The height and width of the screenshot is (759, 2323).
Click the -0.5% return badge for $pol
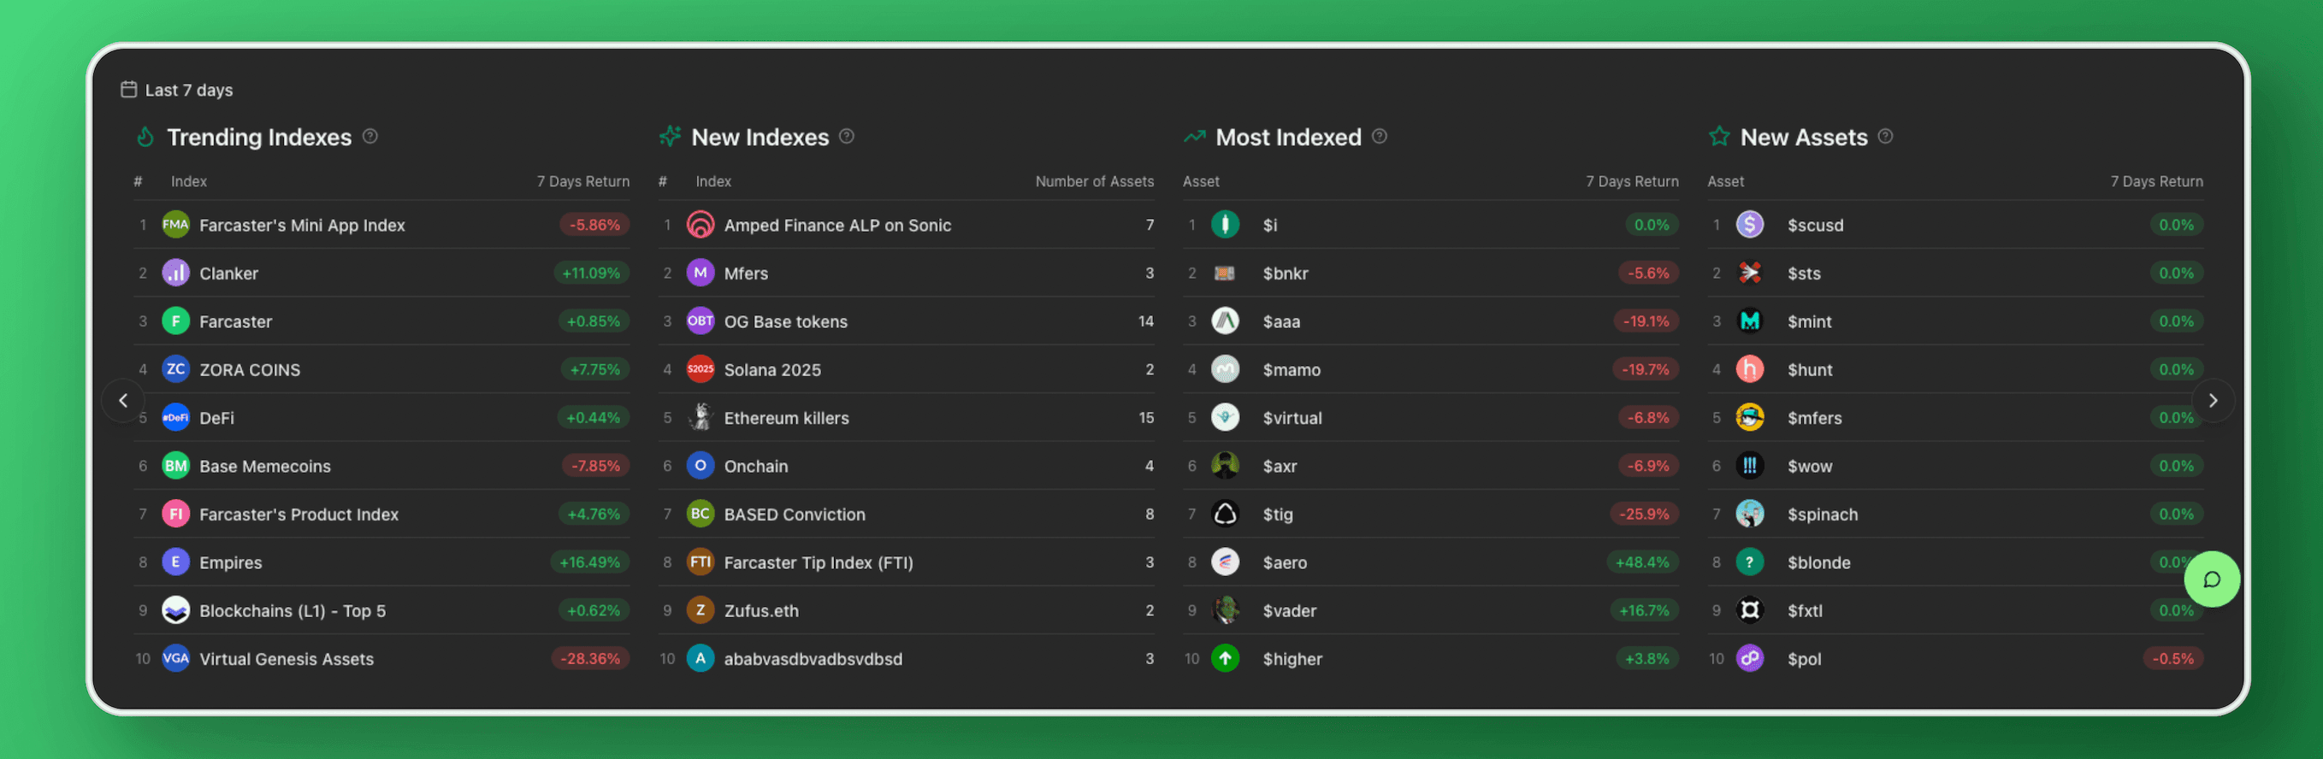(x=2173, y=658)
